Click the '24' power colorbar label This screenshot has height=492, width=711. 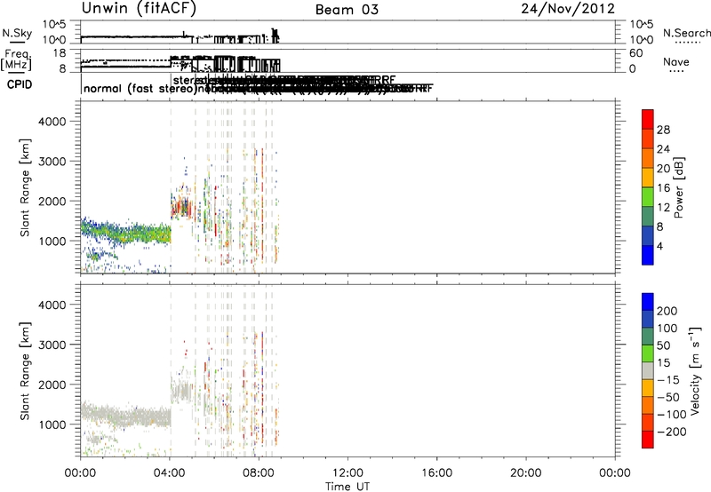click(x=663, y=149)
